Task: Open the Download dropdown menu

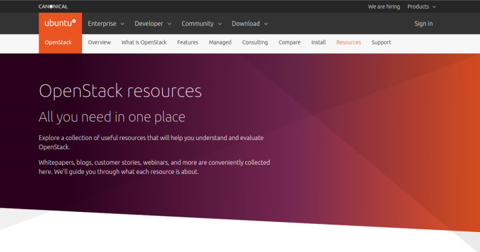Action: point(249,23)
